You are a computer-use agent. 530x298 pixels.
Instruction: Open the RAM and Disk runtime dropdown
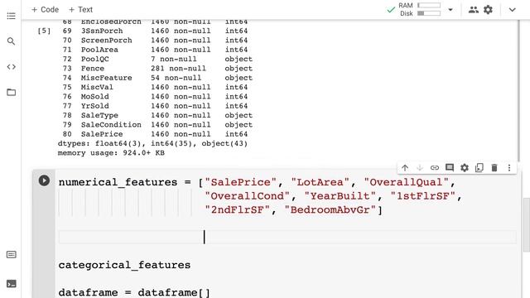click(x=450, y=10)
